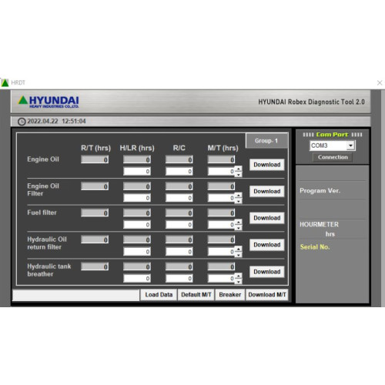
Task: Click the H/LR (hrs) column header
Action: pyautogui.click(x=137, y=148)
